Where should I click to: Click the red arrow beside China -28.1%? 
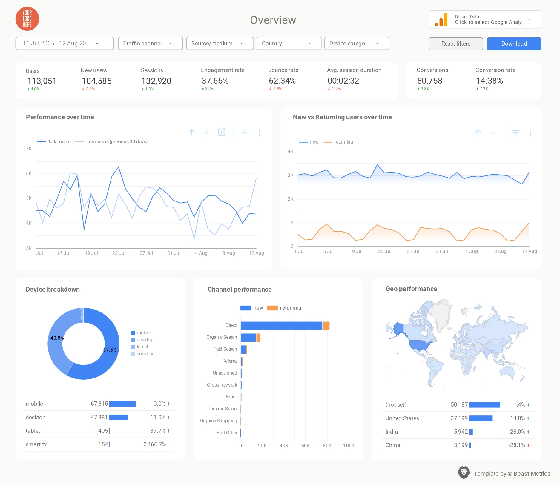[528, 445]
